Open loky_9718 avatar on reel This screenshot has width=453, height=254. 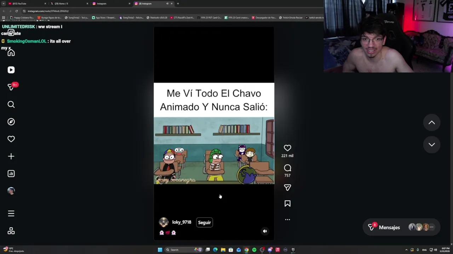(x=164, y=222)
